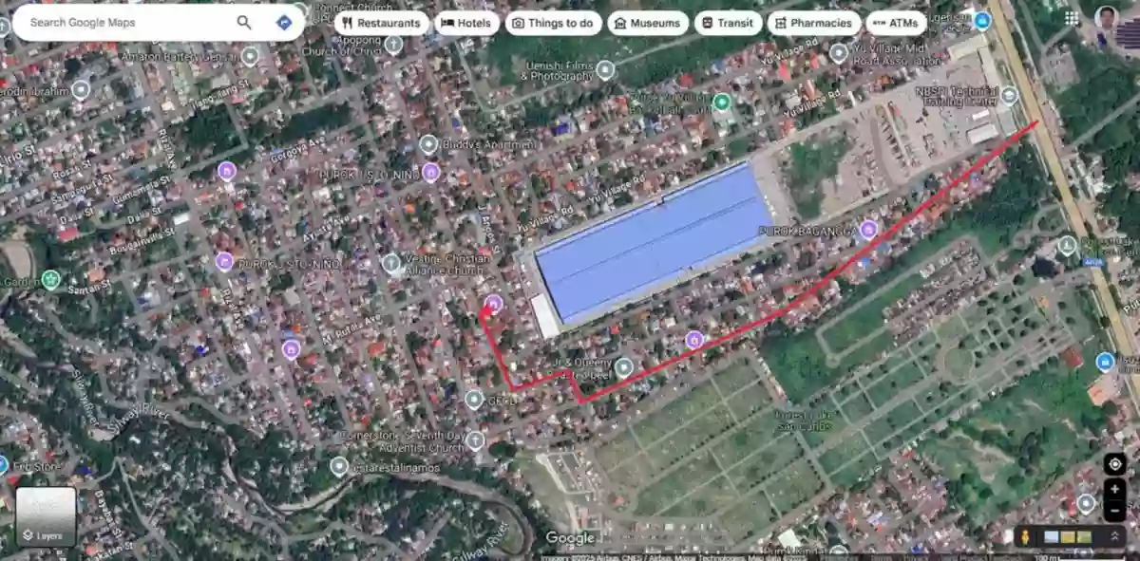The height and width of the screenshot is (561, 1140).
Task: Expand the imagery strip chevron
Action: [1115, 537]
